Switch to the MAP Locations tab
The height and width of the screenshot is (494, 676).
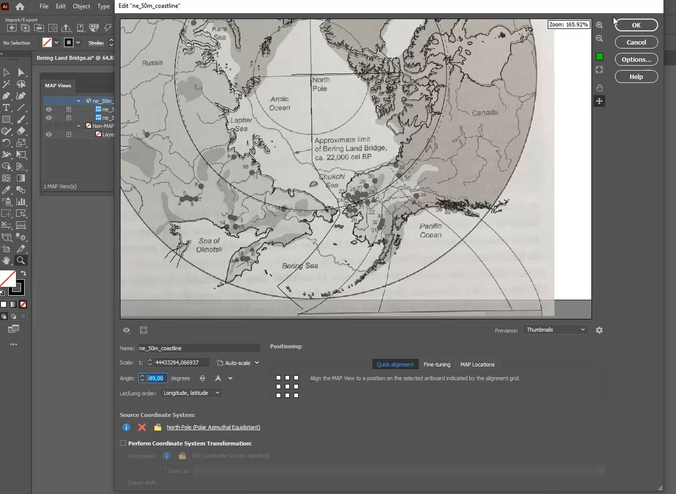point(477,364)
